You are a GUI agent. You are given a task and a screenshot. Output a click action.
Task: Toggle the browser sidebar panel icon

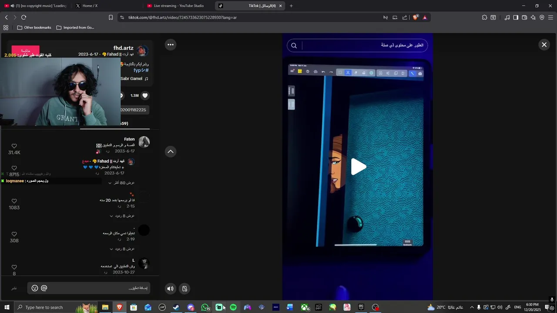516,17
